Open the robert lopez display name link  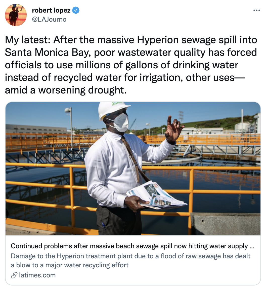(51, 10)
